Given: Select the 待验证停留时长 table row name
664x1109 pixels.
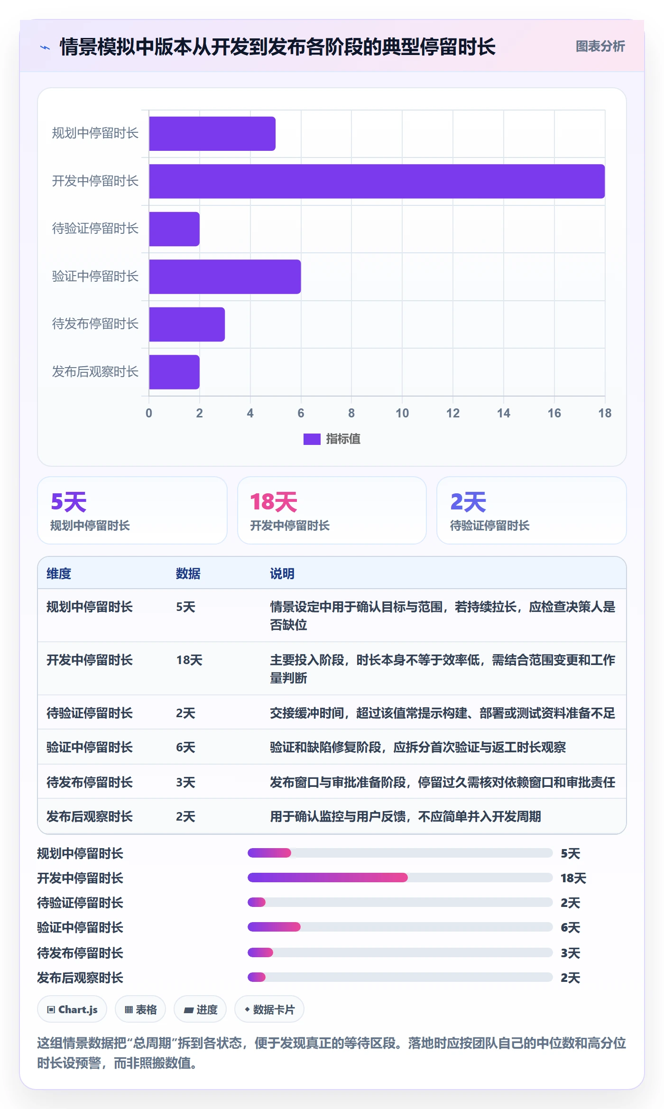Looking at the screenshot, I should (90, 713).
